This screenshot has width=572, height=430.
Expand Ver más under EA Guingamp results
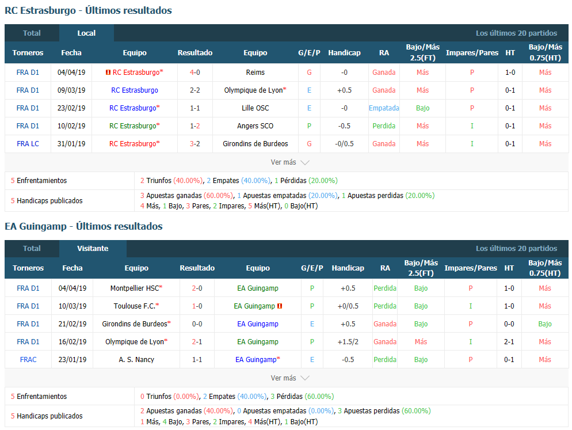tap(289, 378)
